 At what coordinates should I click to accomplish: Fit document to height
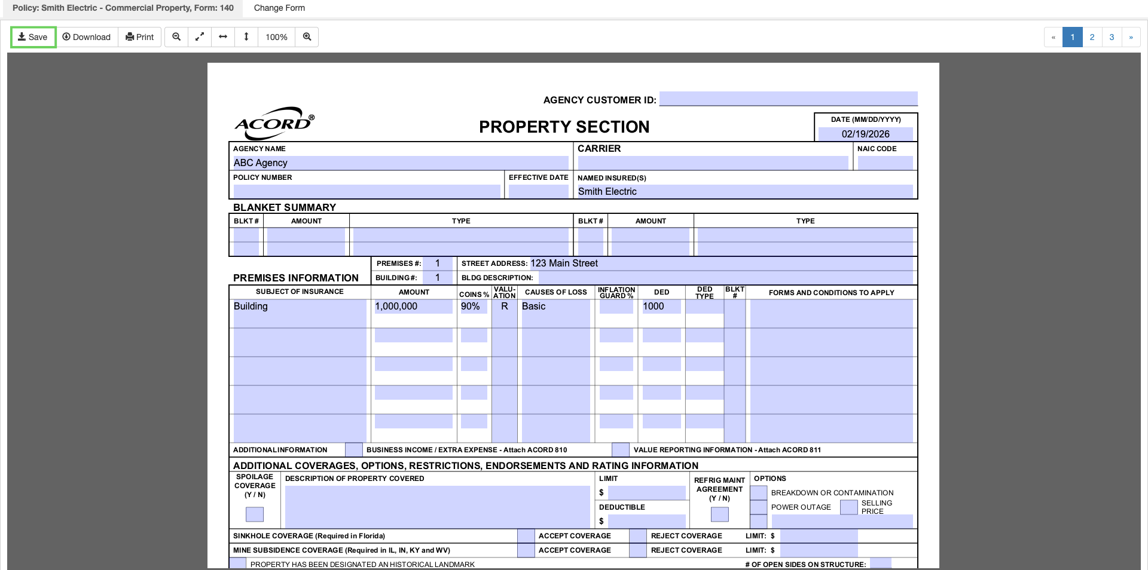click(x=246, y=37)
